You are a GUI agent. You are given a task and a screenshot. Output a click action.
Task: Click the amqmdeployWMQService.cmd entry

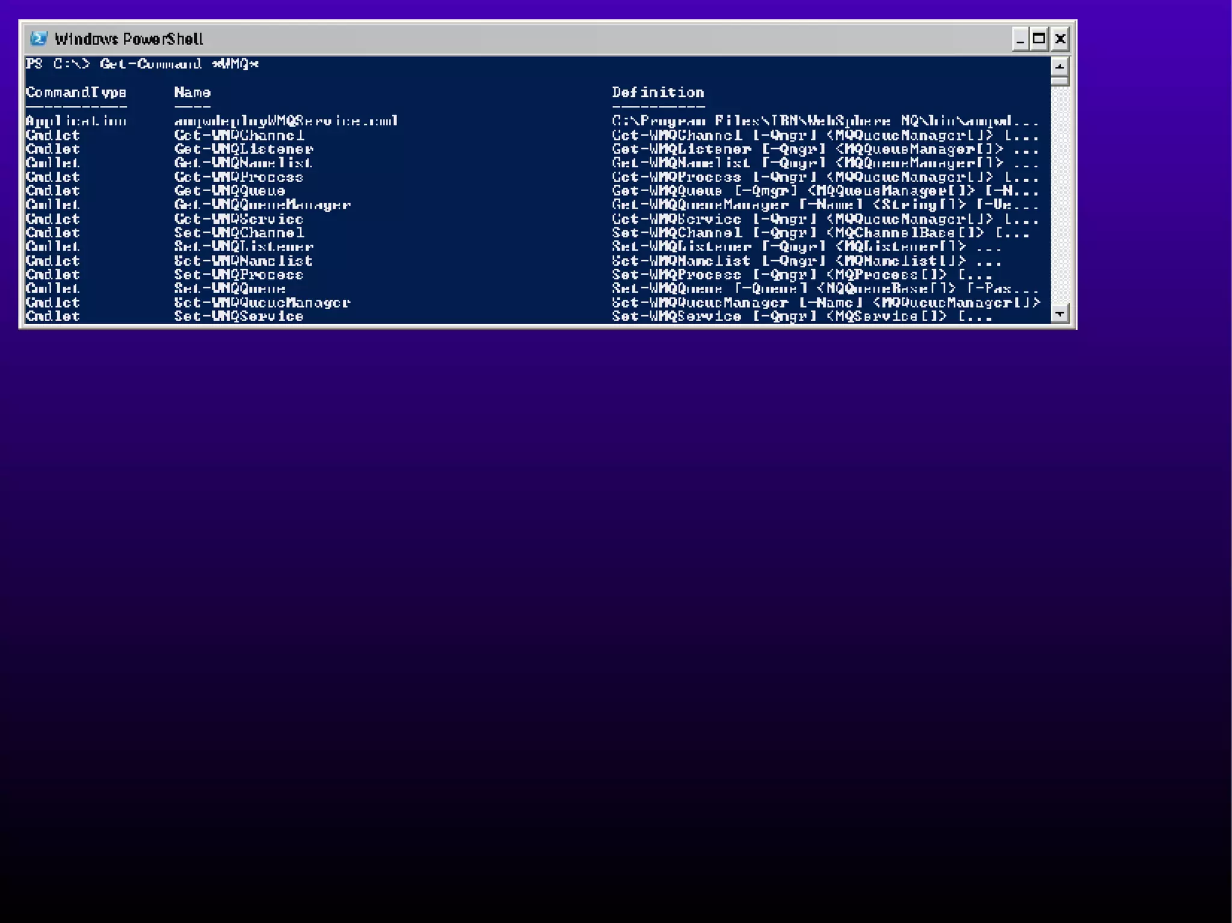286,121
